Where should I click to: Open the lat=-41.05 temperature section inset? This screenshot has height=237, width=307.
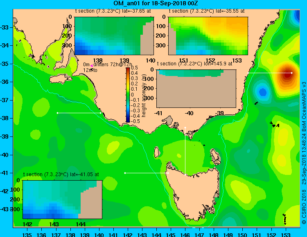pyautogui.click(x=63, y=199)
